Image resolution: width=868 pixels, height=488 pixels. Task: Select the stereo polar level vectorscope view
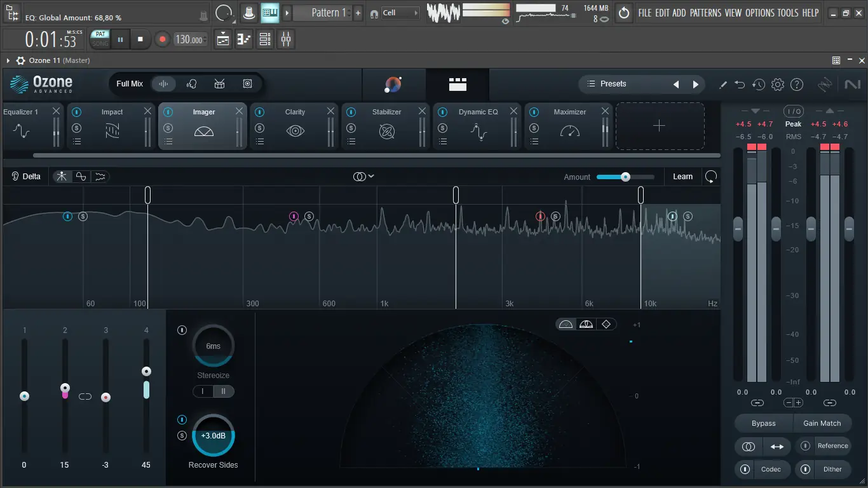click(586, 324)
